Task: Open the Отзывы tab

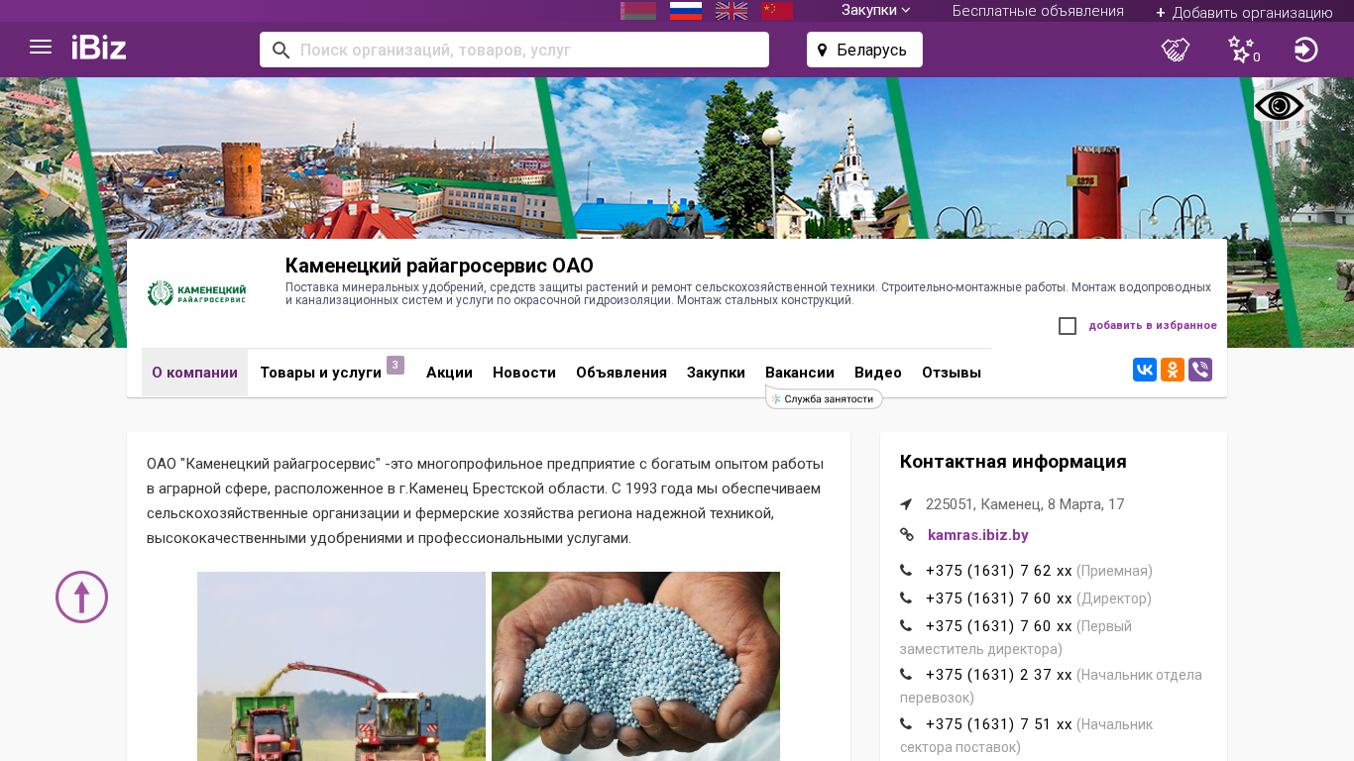Action: pyautogui.click(x=952, y=373)
